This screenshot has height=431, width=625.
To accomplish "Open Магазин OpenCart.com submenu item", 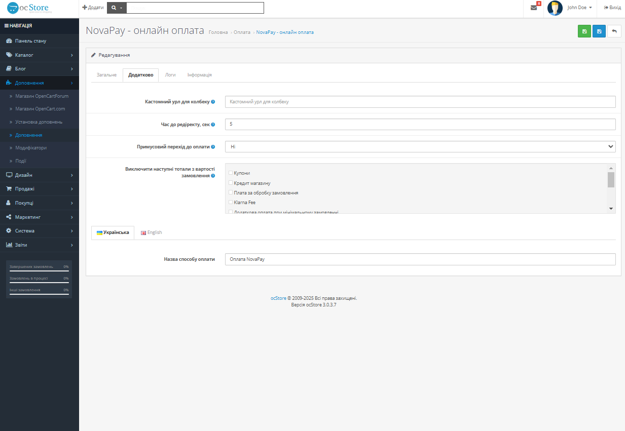I will (40, 109).
